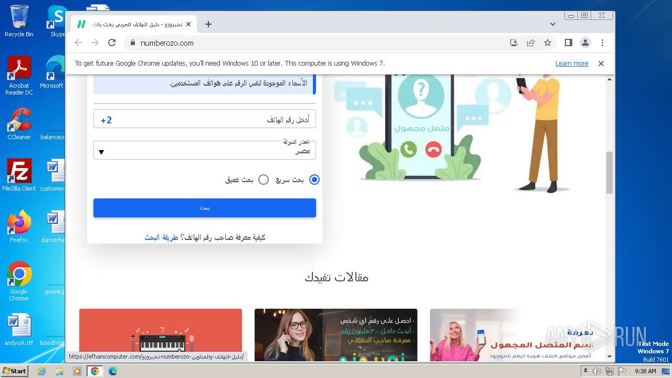Open the Recycle Bin desktop icon

(19, 21)
